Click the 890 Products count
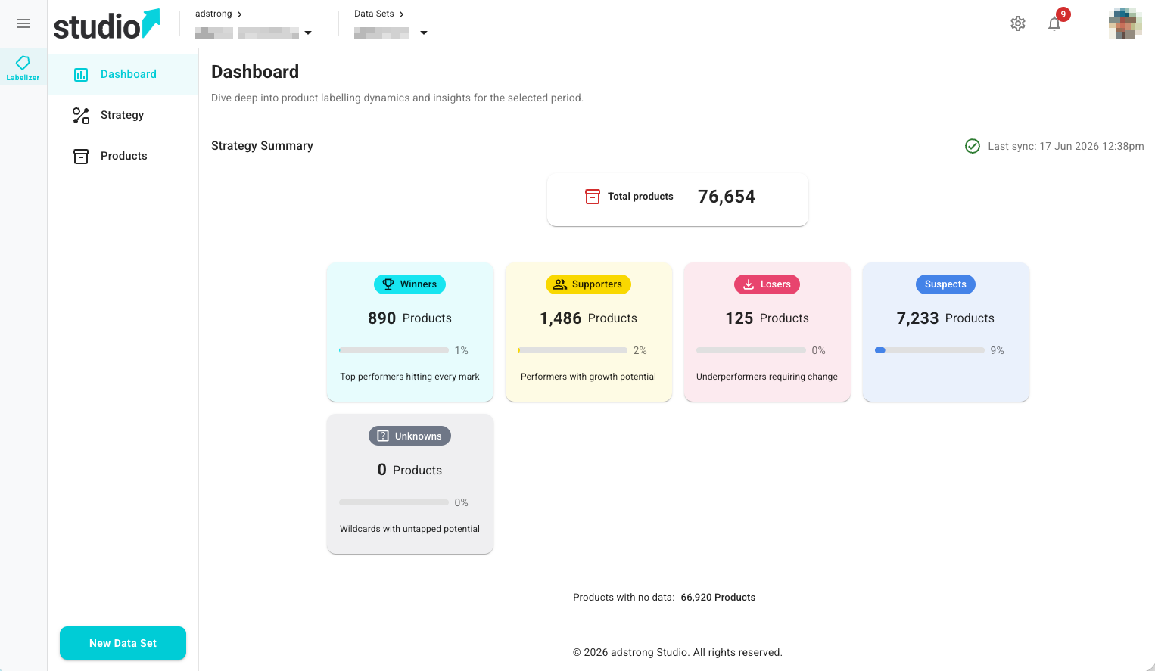The image size is (1155, 671). pyautogui.click(x=409, y=318)
